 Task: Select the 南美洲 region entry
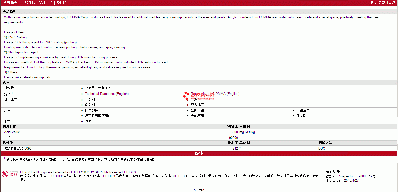[90, 105]
